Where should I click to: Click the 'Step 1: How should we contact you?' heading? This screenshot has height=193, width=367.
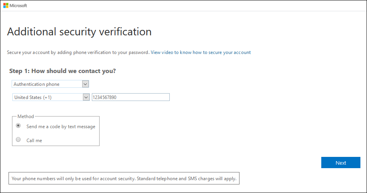pyautogui.click(x=62, y=71)
